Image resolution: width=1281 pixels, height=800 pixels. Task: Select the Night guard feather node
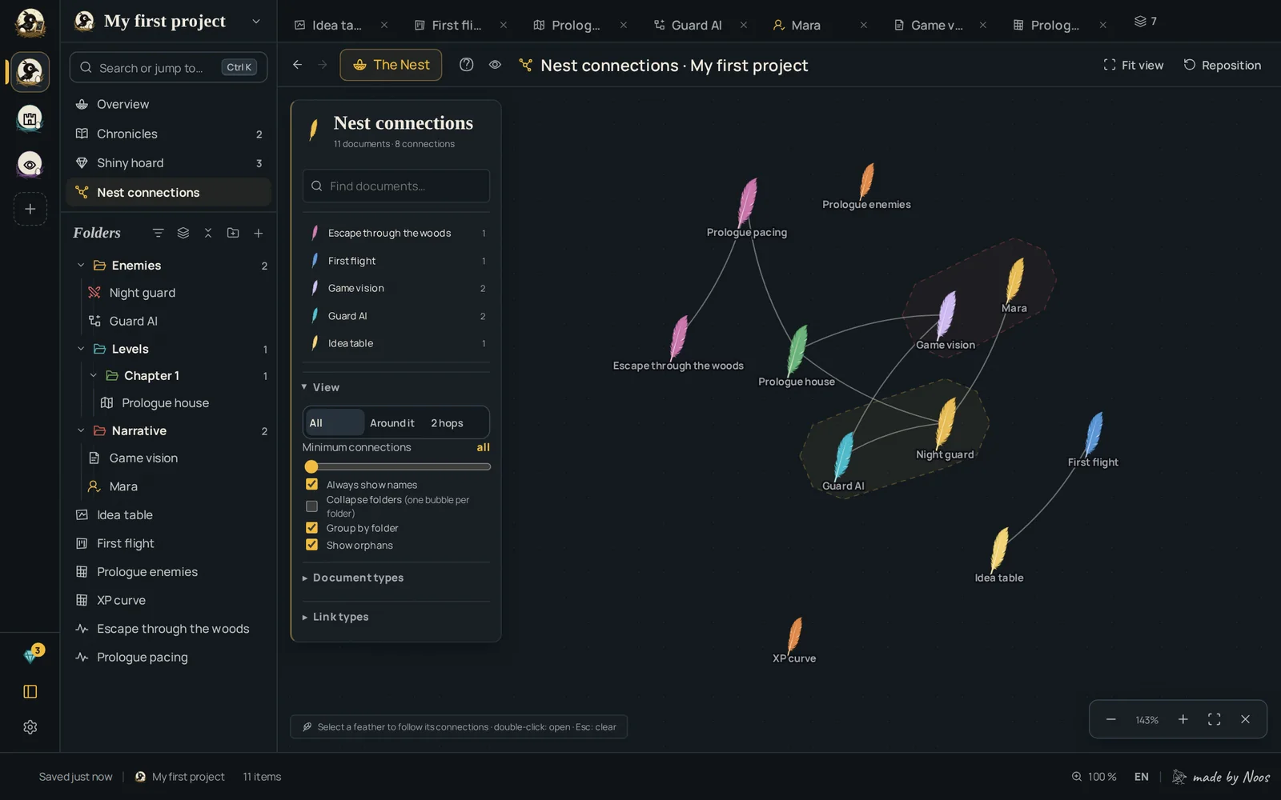point(946,422)
